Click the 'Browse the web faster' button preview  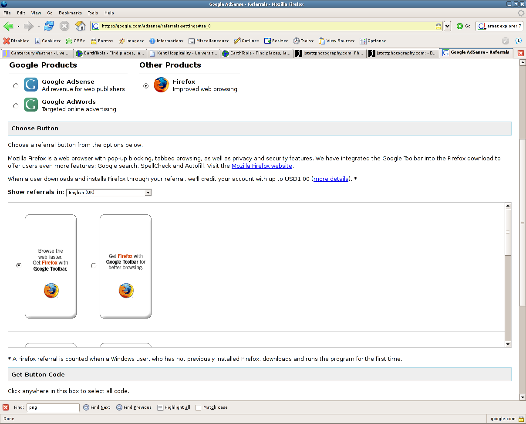[51, 266]
